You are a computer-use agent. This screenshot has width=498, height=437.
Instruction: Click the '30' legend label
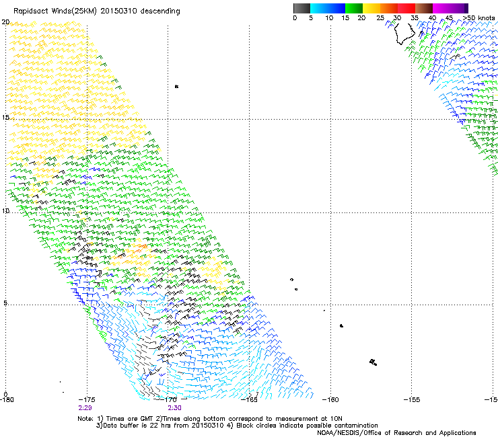(397, 18)
